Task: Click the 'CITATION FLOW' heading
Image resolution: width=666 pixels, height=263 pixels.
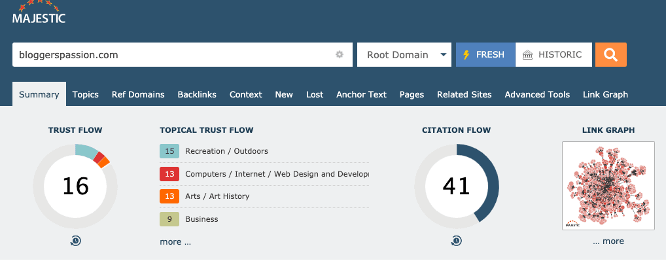Action: click(x=457, y=130)
